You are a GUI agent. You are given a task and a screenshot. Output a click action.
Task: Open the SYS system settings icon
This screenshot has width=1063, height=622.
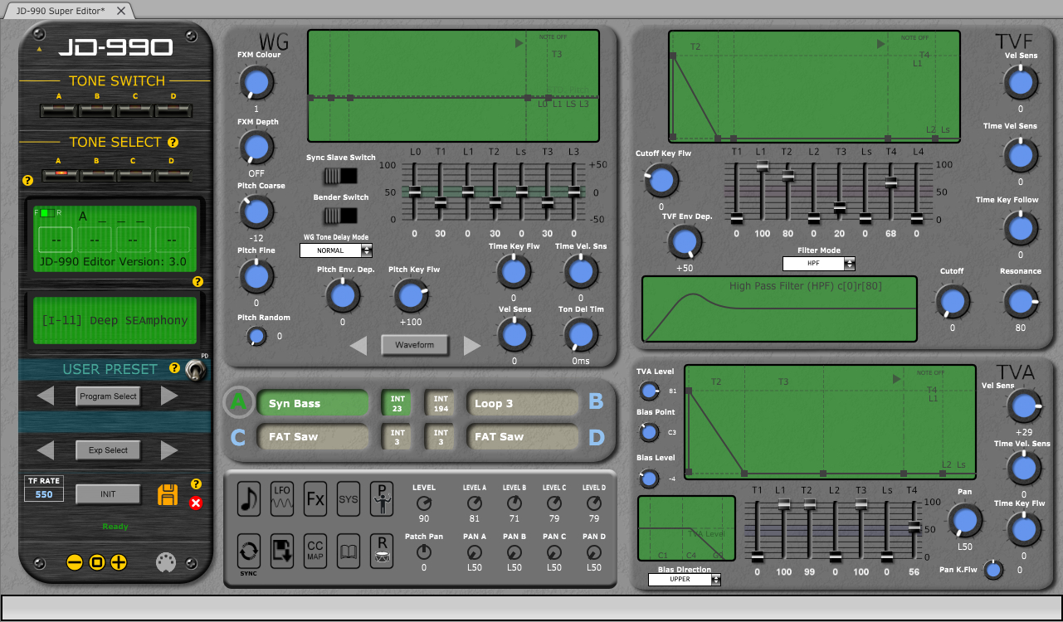coord(349,498)
